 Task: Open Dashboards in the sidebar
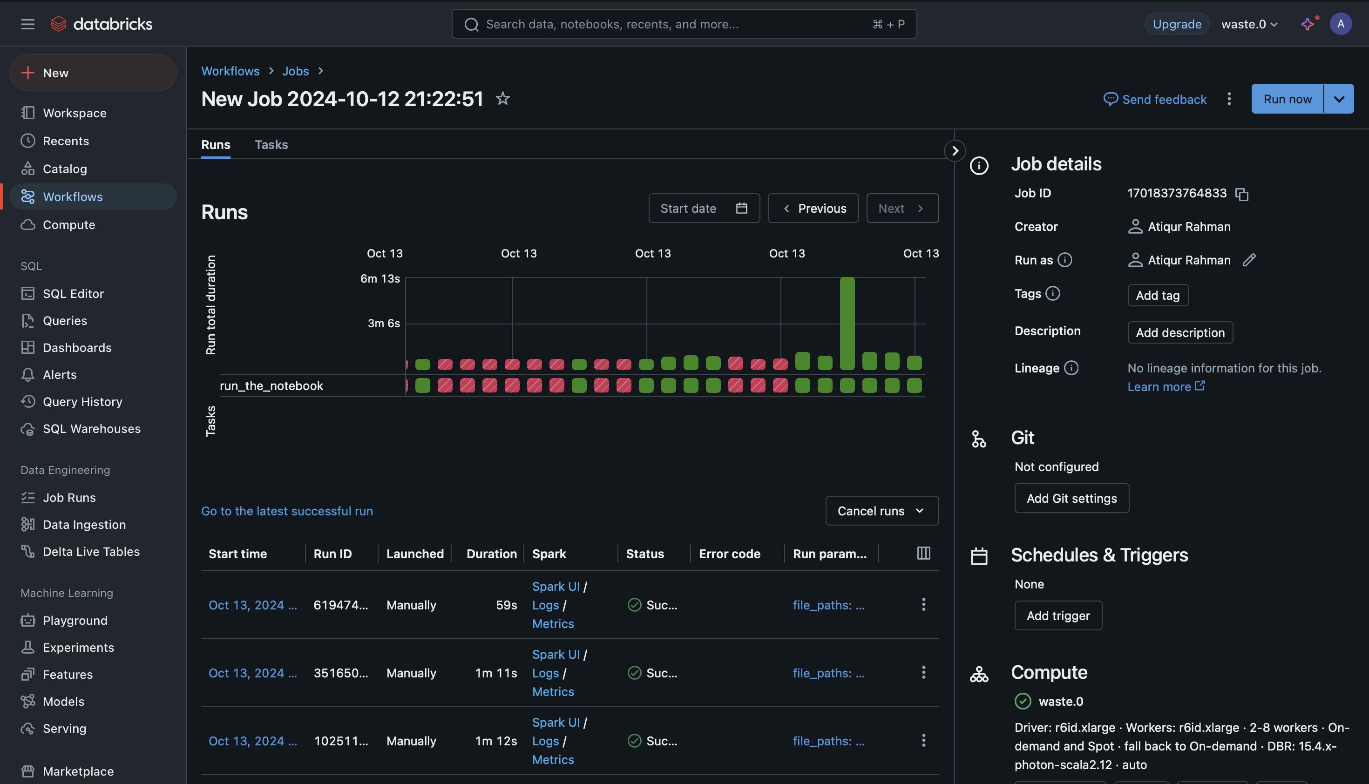pyautogui.click(x=93, y=347)
